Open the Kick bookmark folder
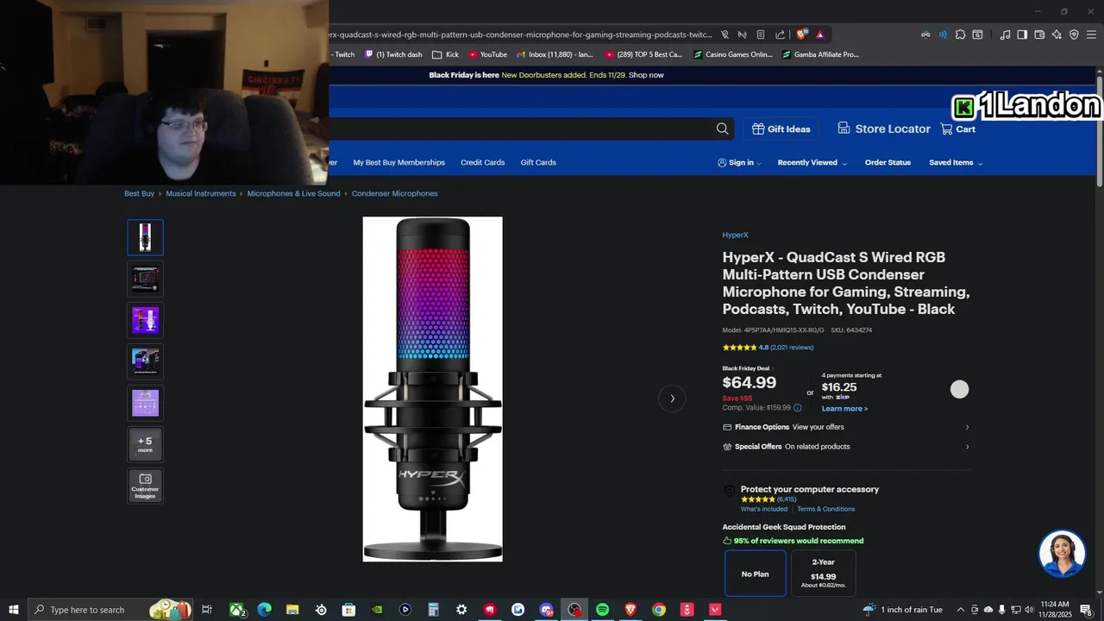1104x621 pixels. (x=446, y=54)
